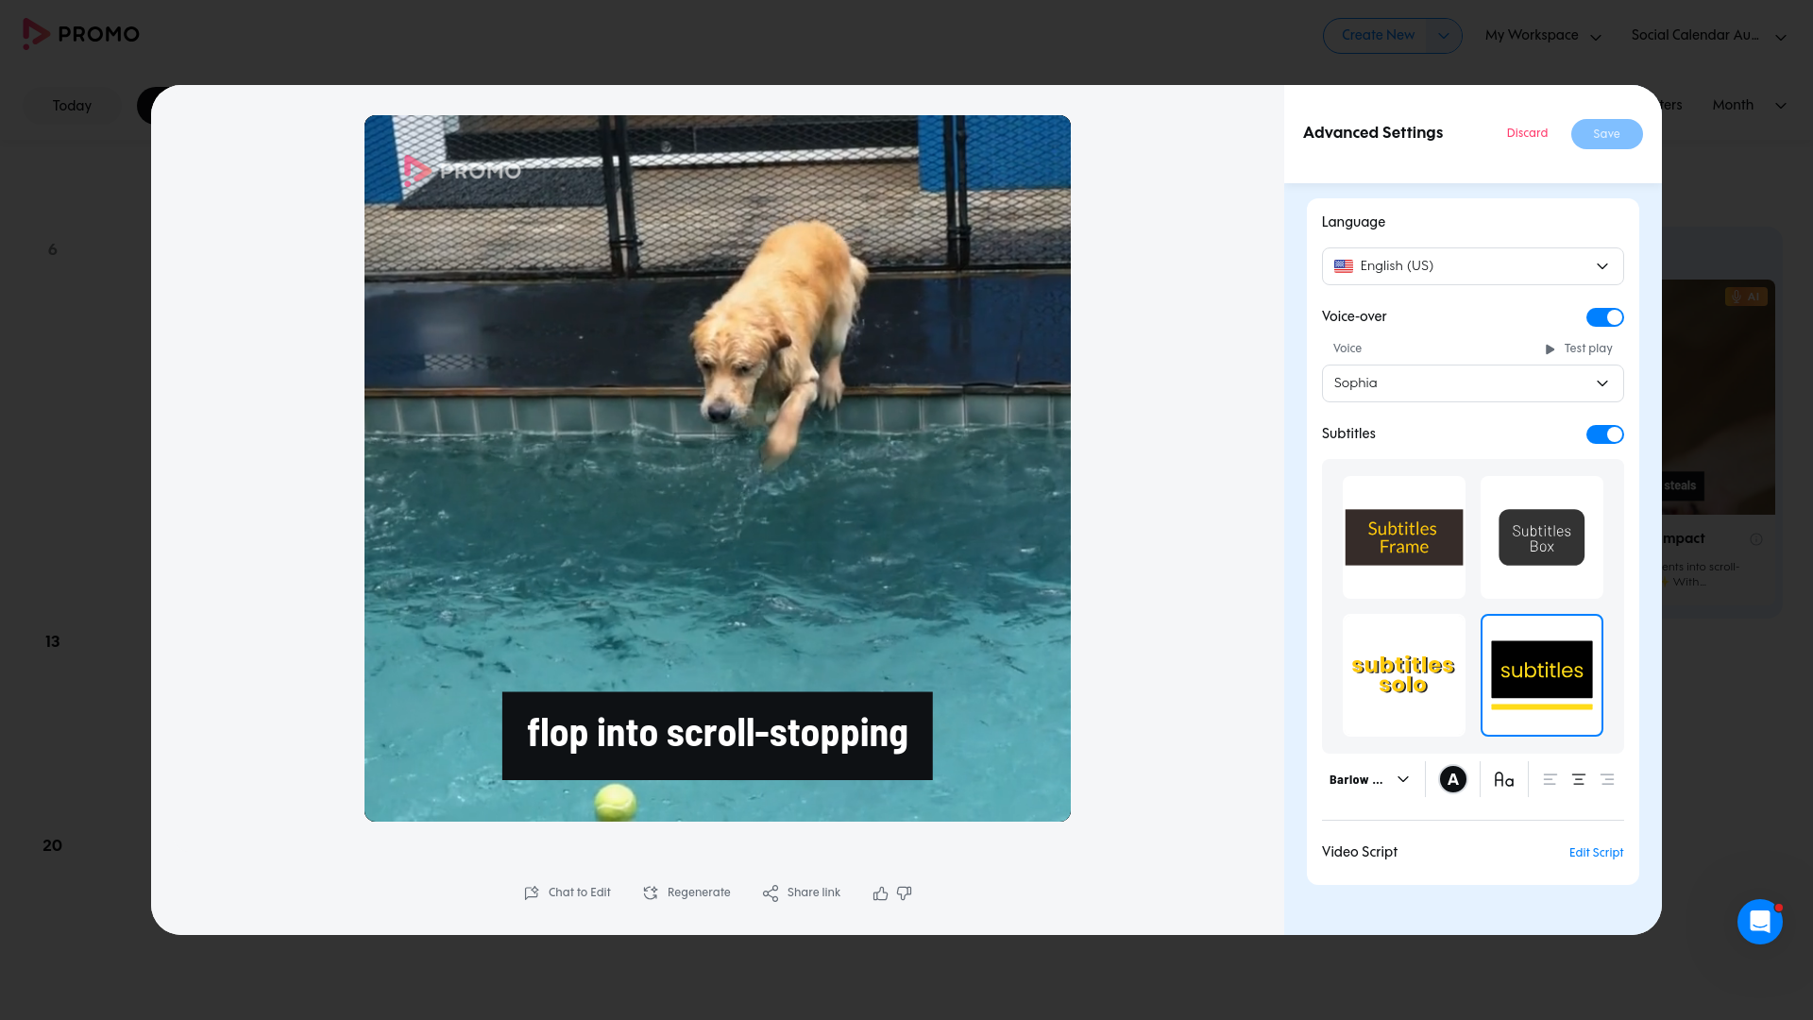Align subtitles center

point(1578,779)
